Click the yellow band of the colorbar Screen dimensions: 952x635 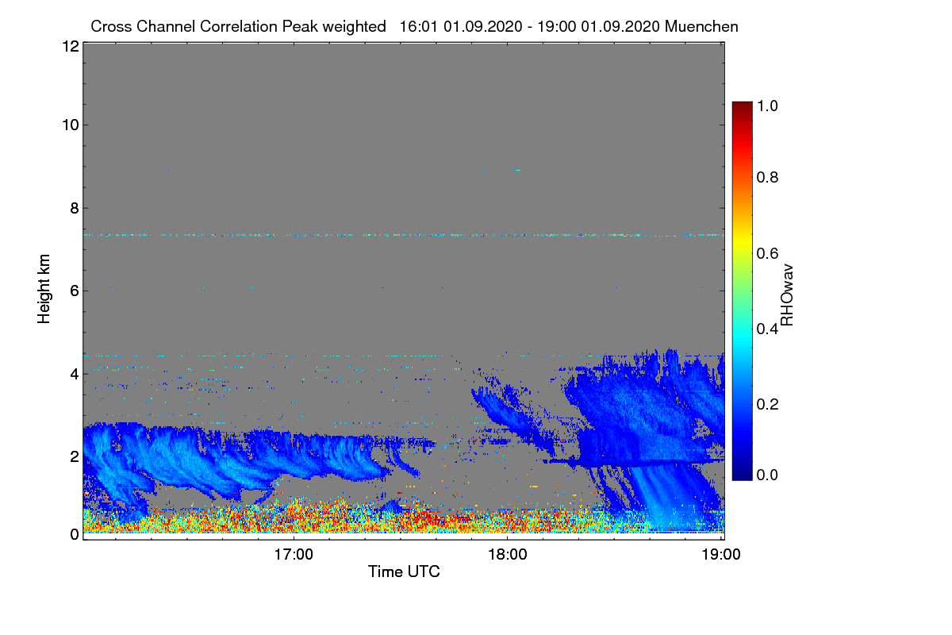pos(742,240)
